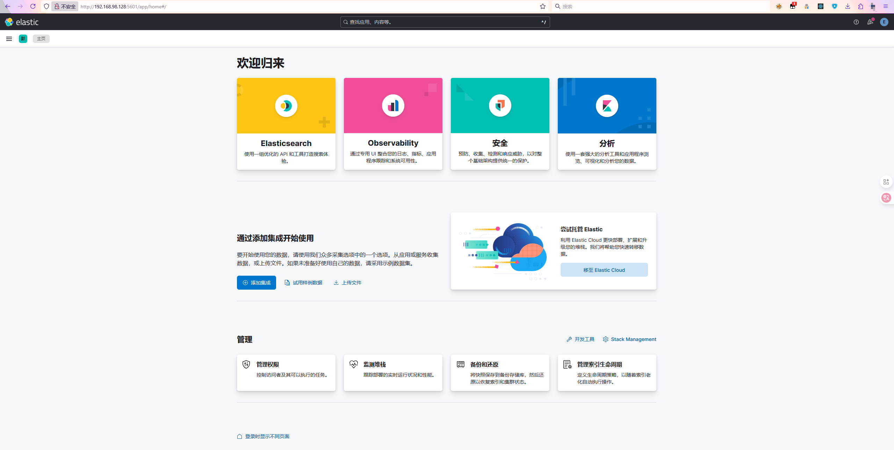Open the user avatar E menu

tap(884, 22)
